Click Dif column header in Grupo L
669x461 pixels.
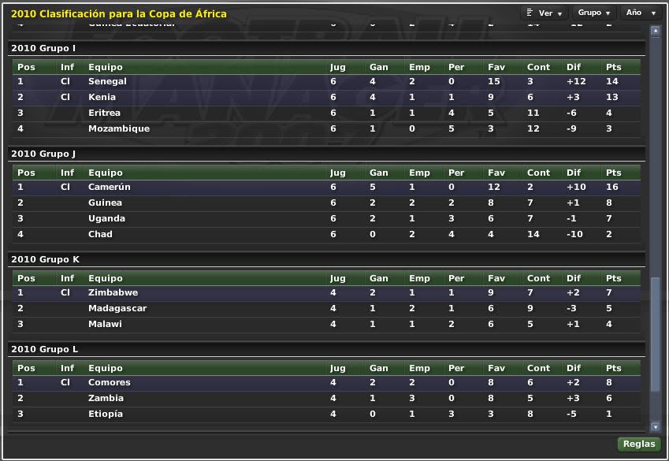pos(573,368)
